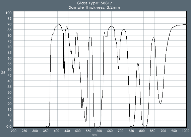Image resolution: width=191 pixels, height=137 pixels.
Task: Click the 100 tick on y-axis
Action: pos(8,13)
